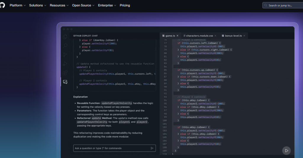The image size is (303, 158).
Task: Switch to the characters.module.css tab
Action: point(198,36)
